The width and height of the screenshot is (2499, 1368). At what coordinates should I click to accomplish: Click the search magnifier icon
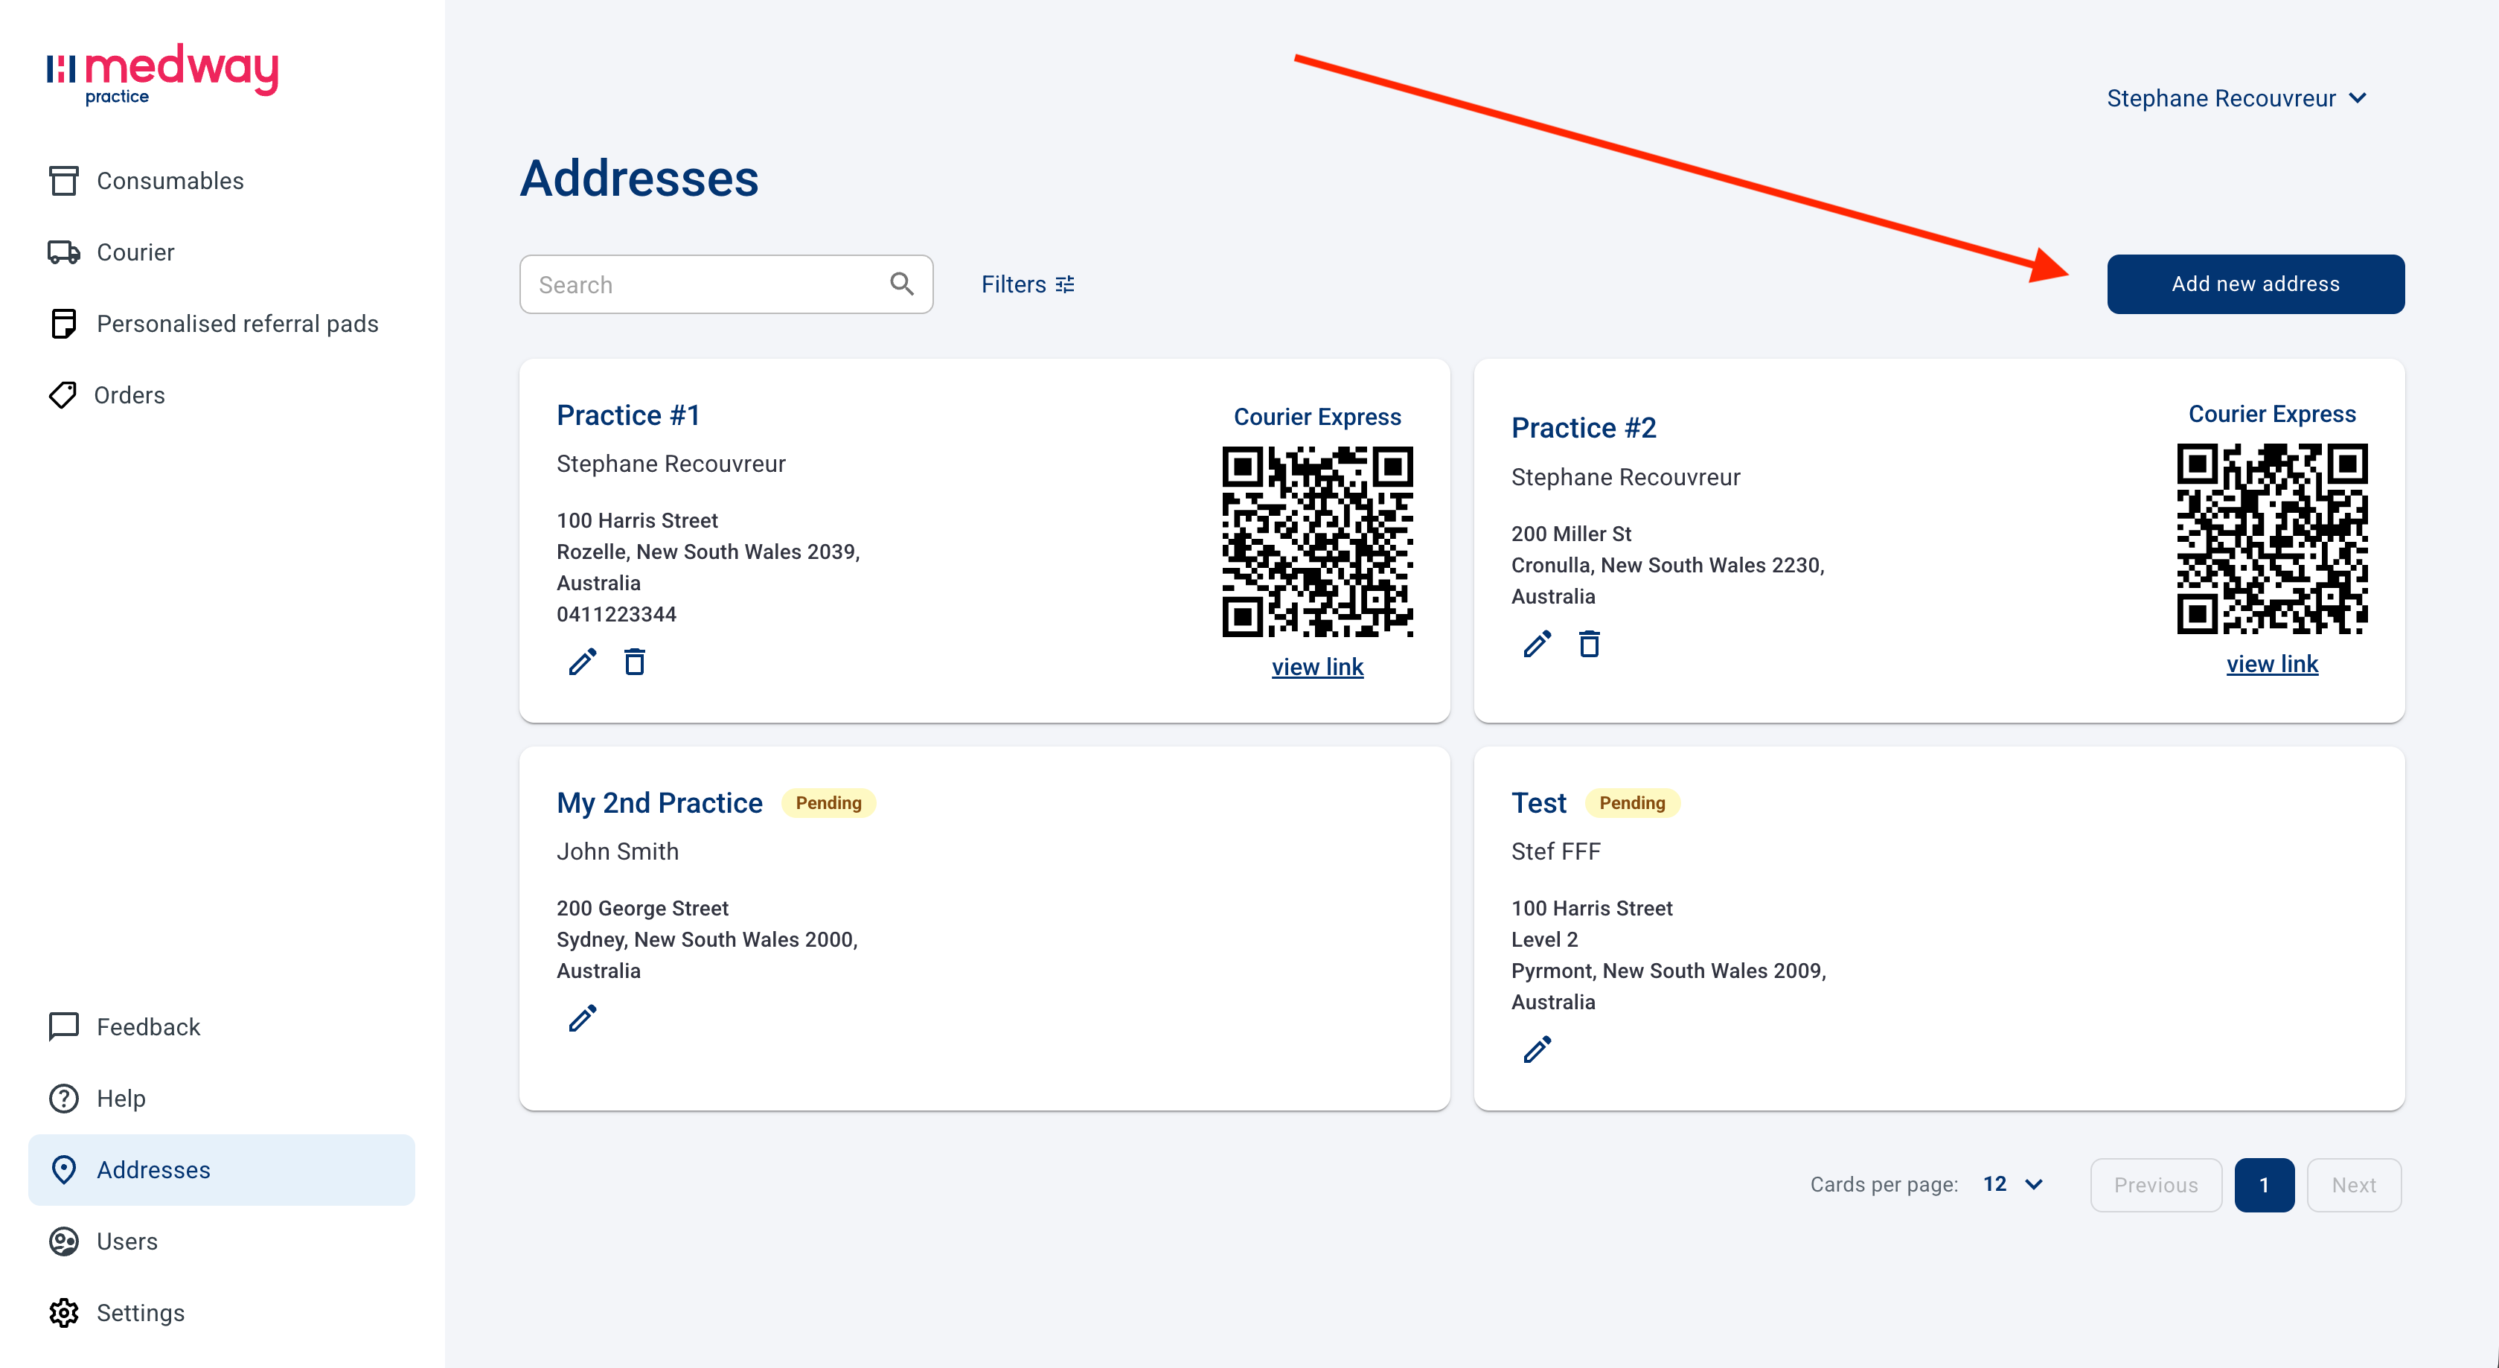coord(901,284)
